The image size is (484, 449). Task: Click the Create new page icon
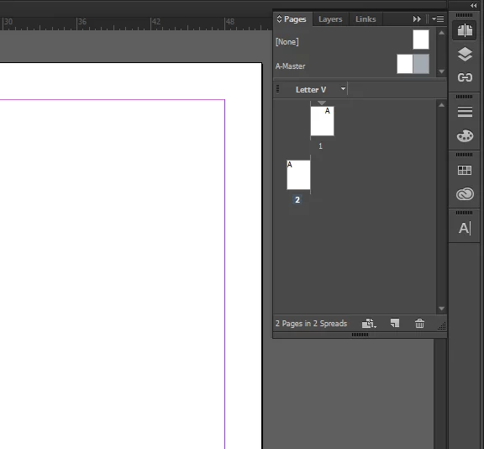click(395, 324)
